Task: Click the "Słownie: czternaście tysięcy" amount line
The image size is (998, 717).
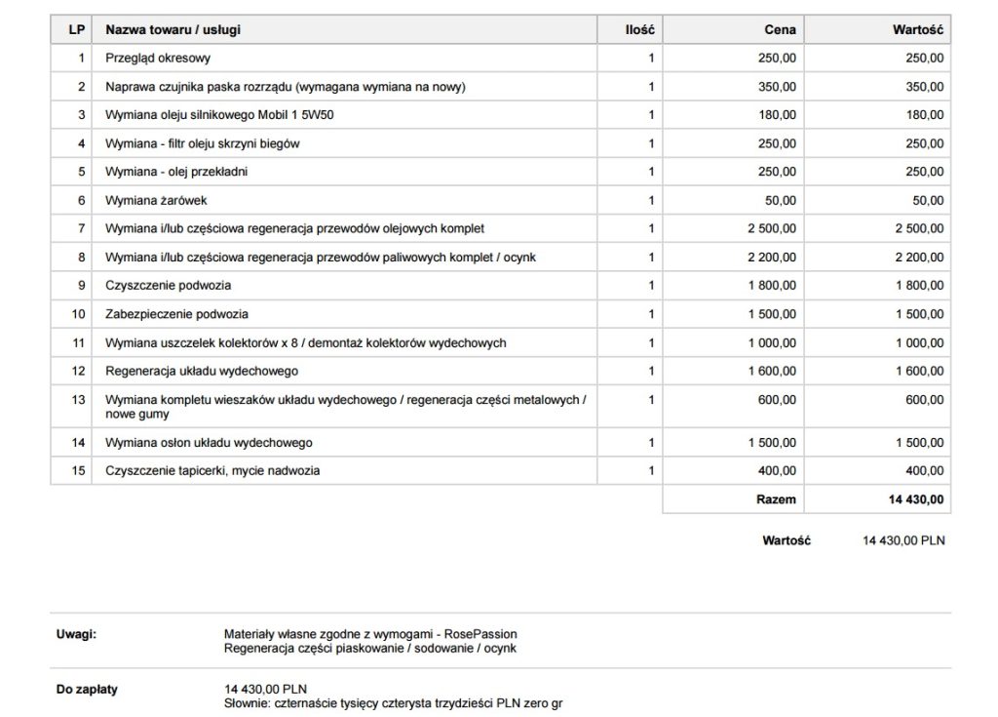Action: pyautogui.click(x=393, y=703)
